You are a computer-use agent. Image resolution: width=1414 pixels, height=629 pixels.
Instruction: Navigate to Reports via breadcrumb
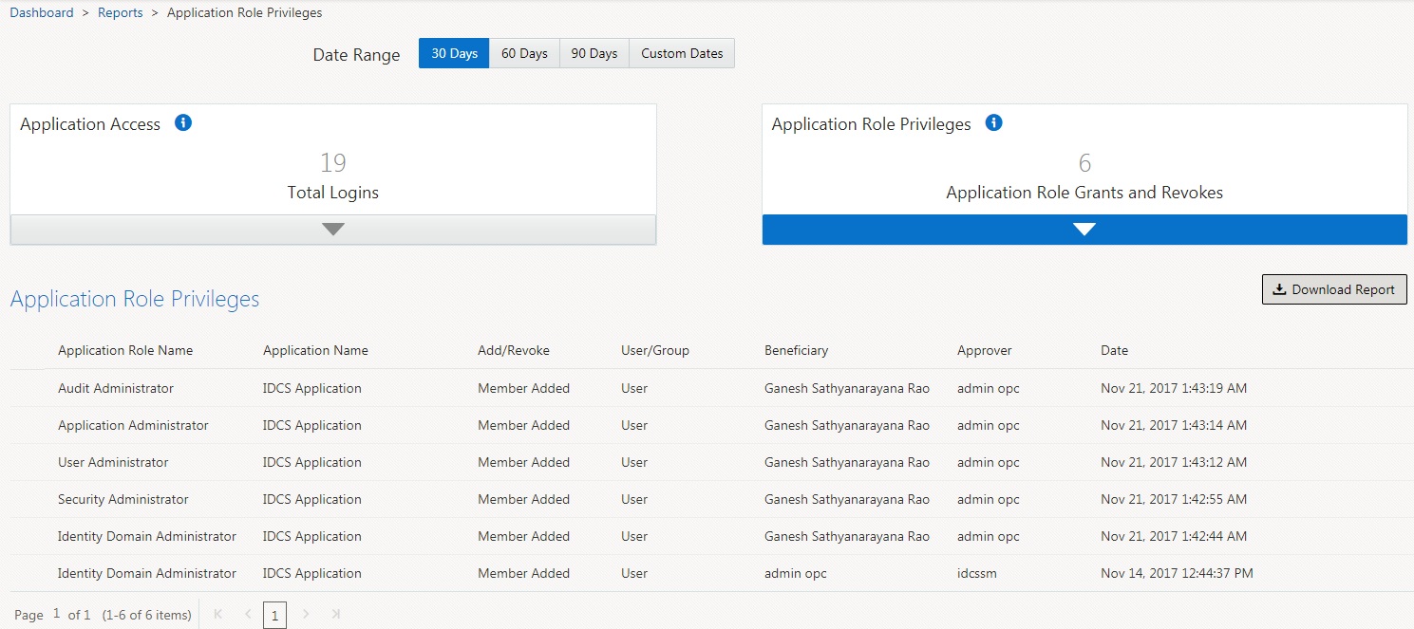pyautogui.click(x=120, y=12)
